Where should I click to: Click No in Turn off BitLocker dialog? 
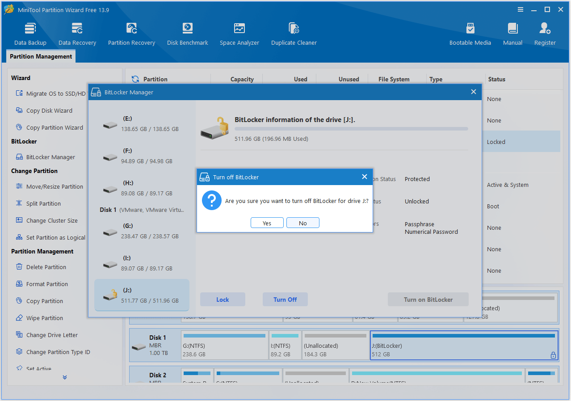click(303, 223)
